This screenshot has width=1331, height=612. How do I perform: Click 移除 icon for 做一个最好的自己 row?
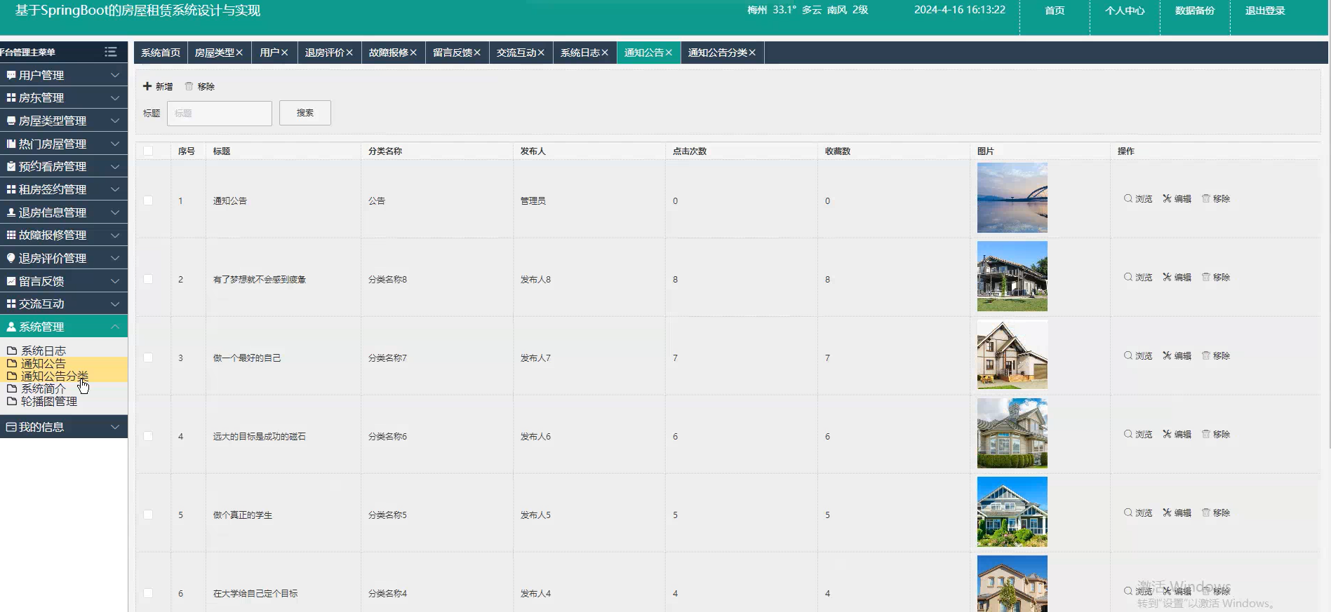pos(1206,355)
